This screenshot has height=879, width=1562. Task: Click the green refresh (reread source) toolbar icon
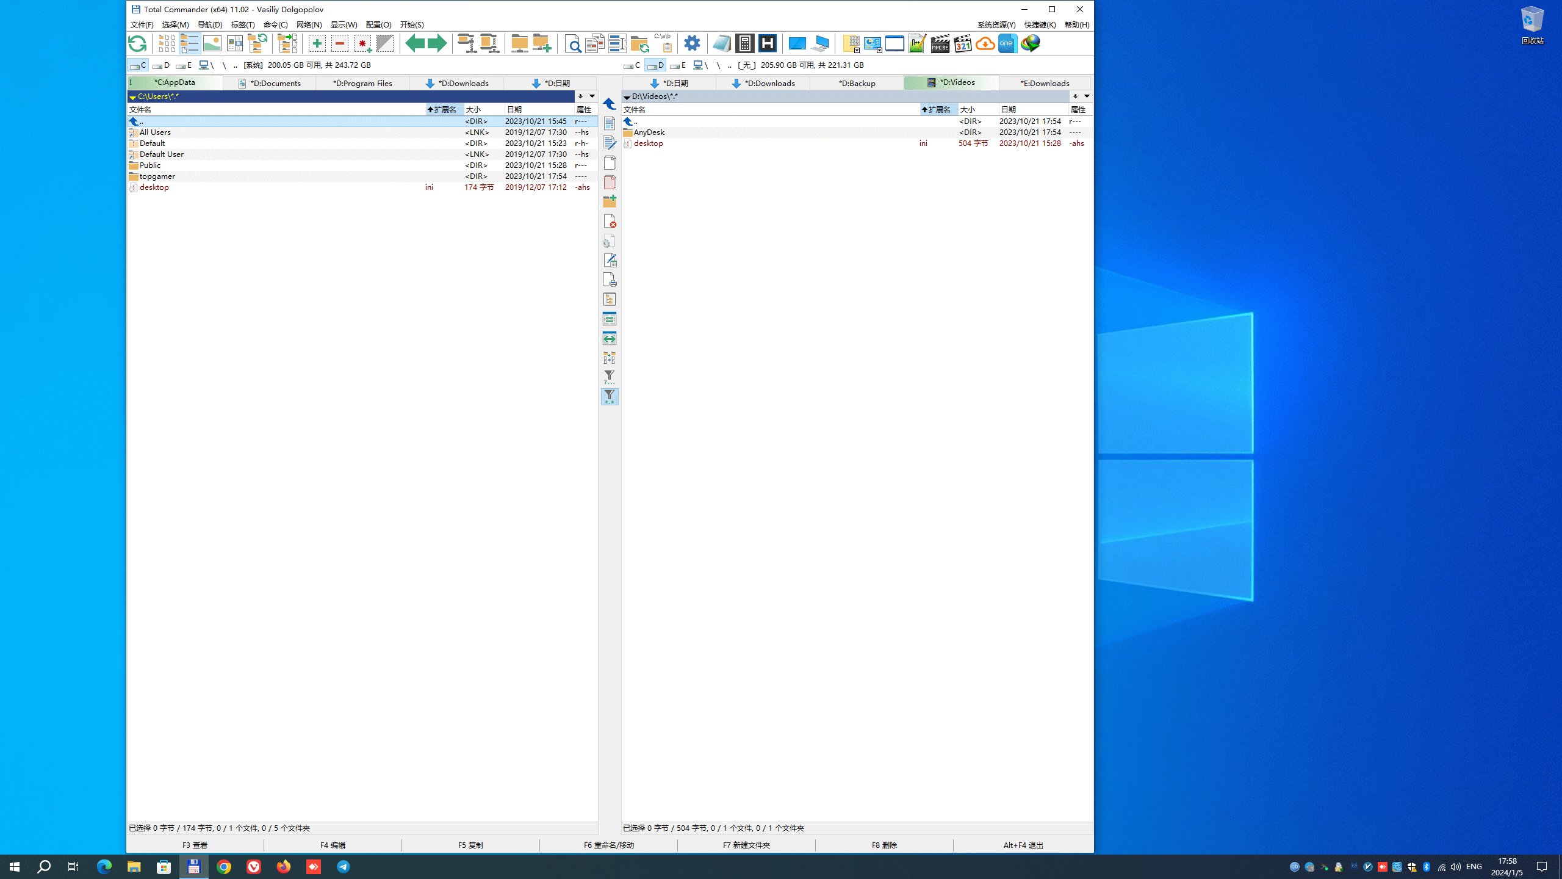(x=137, y=43)
